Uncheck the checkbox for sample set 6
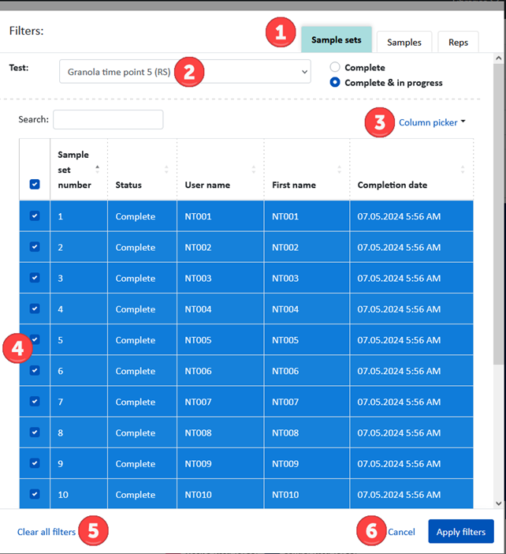The height and width of the screenshot is (554, 506). pos(35,370)
